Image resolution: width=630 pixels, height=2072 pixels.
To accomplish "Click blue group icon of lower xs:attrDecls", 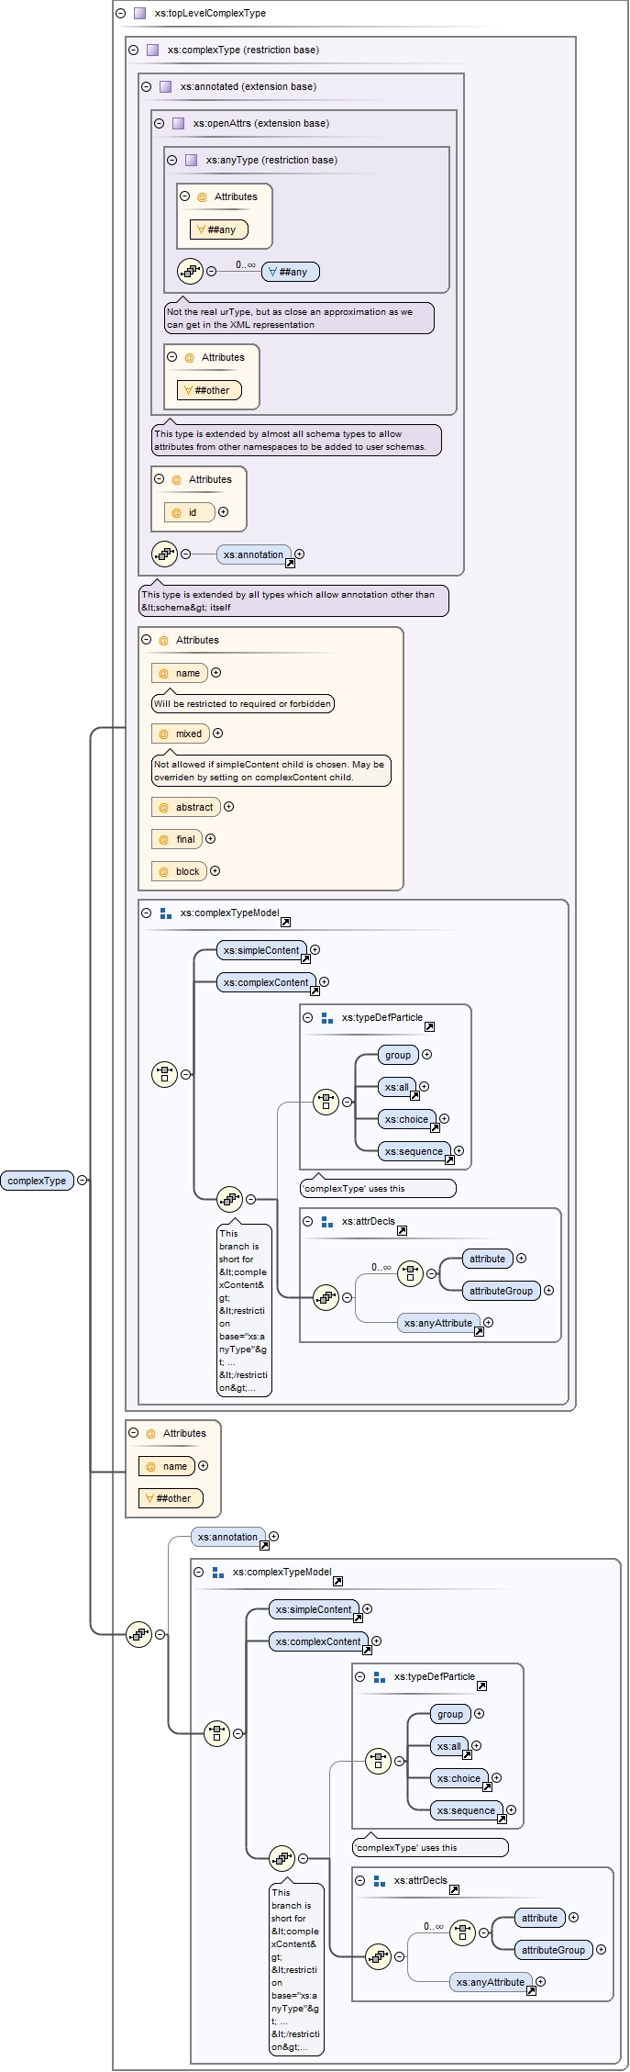I will [x=380, y=1880].
